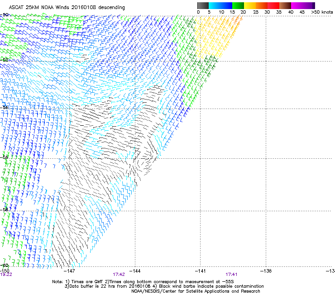Click the cyan 5-10 knots legend swatch
The height and width of the screenshot is (294, 335).
(215, 5)
